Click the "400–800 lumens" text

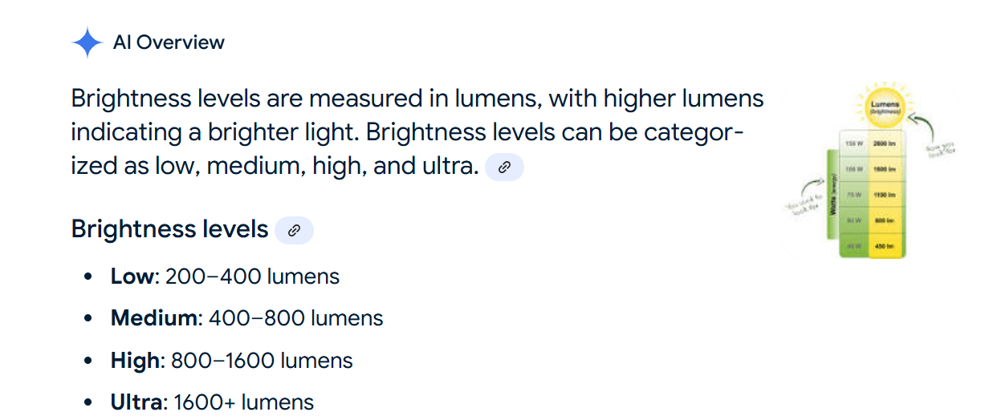(x=295, y=318)
